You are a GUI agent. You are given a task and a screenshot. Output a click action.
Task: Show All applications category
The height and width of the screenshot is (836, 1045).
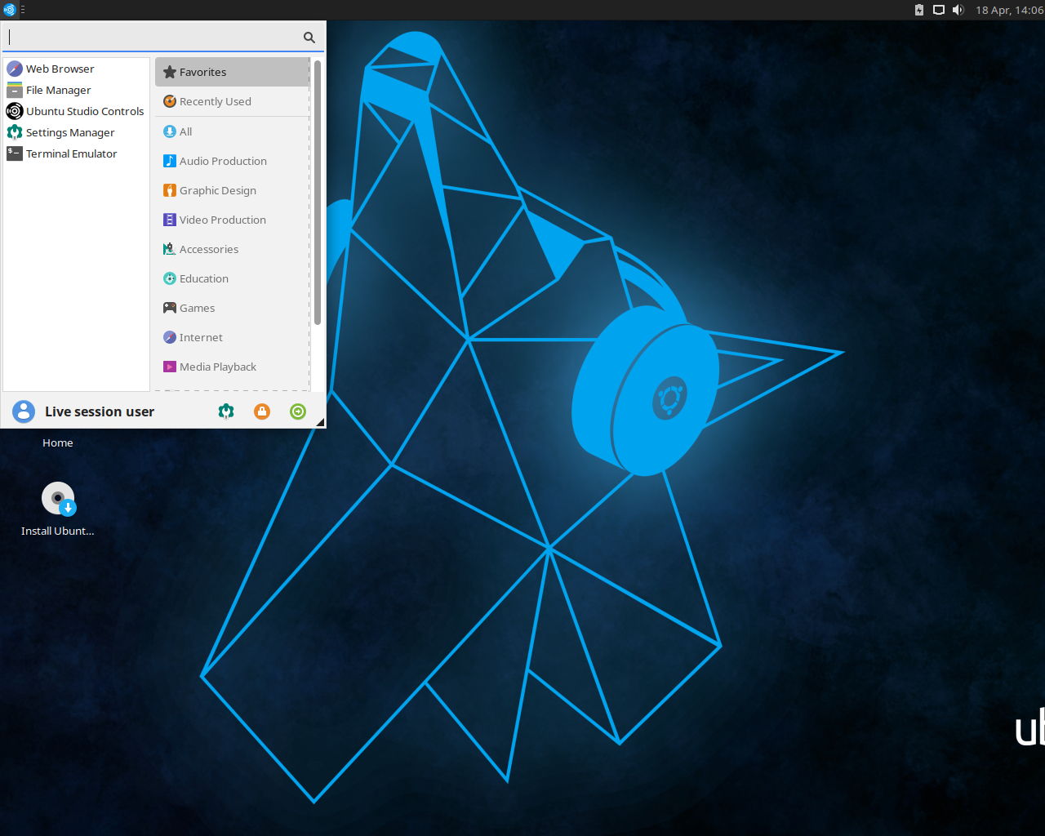coord(232,131)
